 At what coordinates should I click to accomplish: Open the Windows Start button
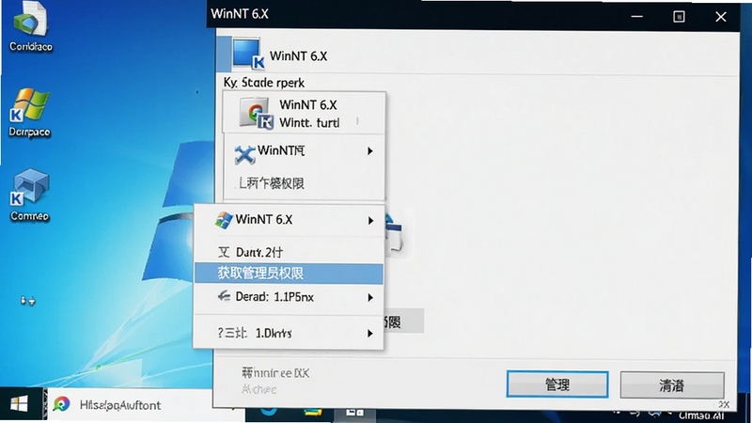[19, 405]
